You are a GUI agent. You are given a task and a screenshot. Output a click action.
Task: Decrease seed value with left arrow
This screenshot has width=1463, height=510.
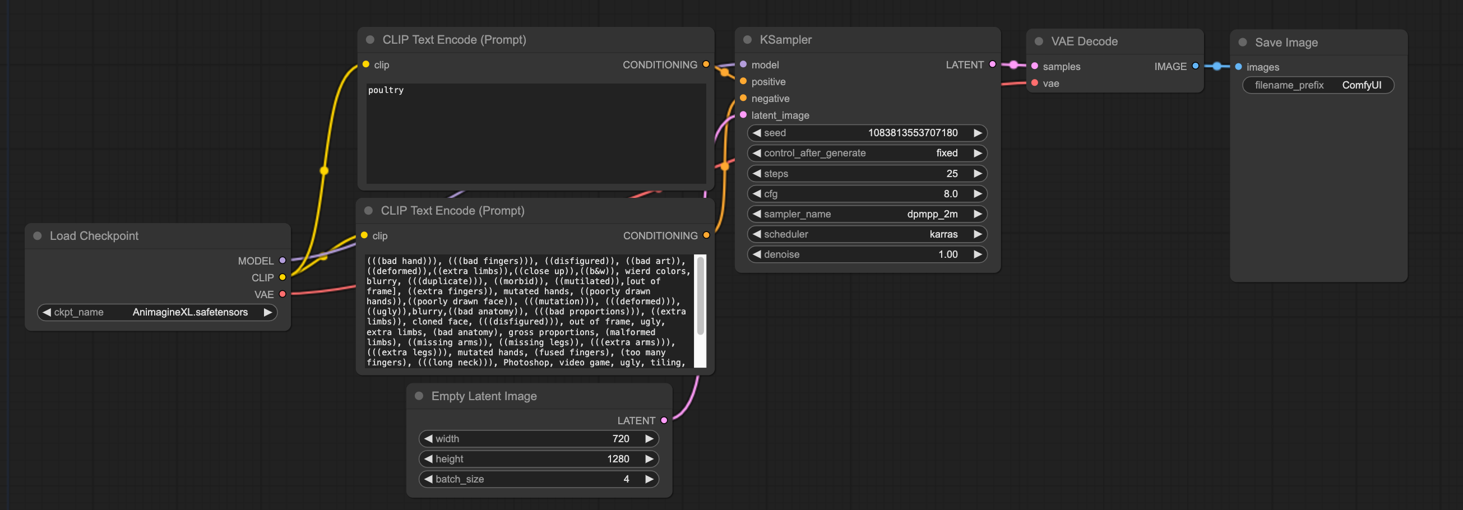pos(757,133)
